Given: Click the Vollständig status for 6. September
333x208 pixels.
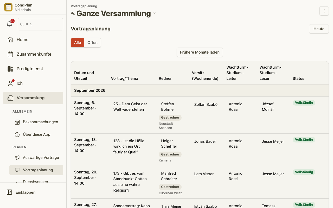Looking at the screenshot, I should coord(304,103).
